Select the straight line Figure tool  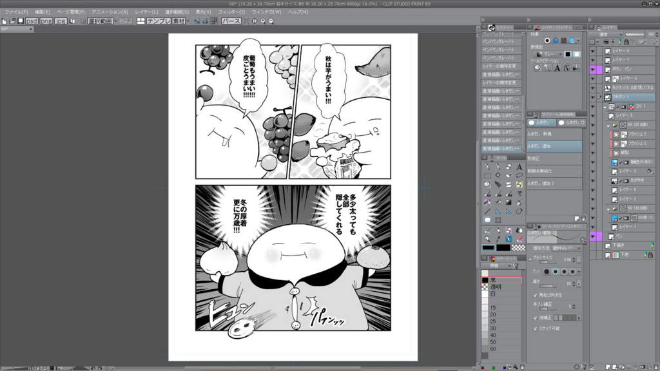point(487,211)
